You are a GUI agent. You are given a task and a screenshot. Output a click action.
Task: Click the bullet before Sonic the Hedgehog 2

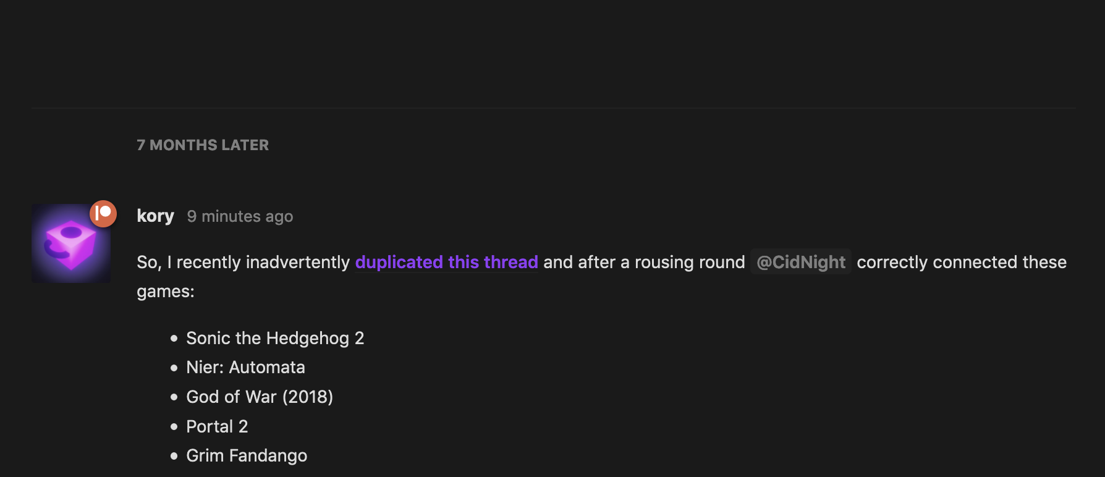(174, 339)
